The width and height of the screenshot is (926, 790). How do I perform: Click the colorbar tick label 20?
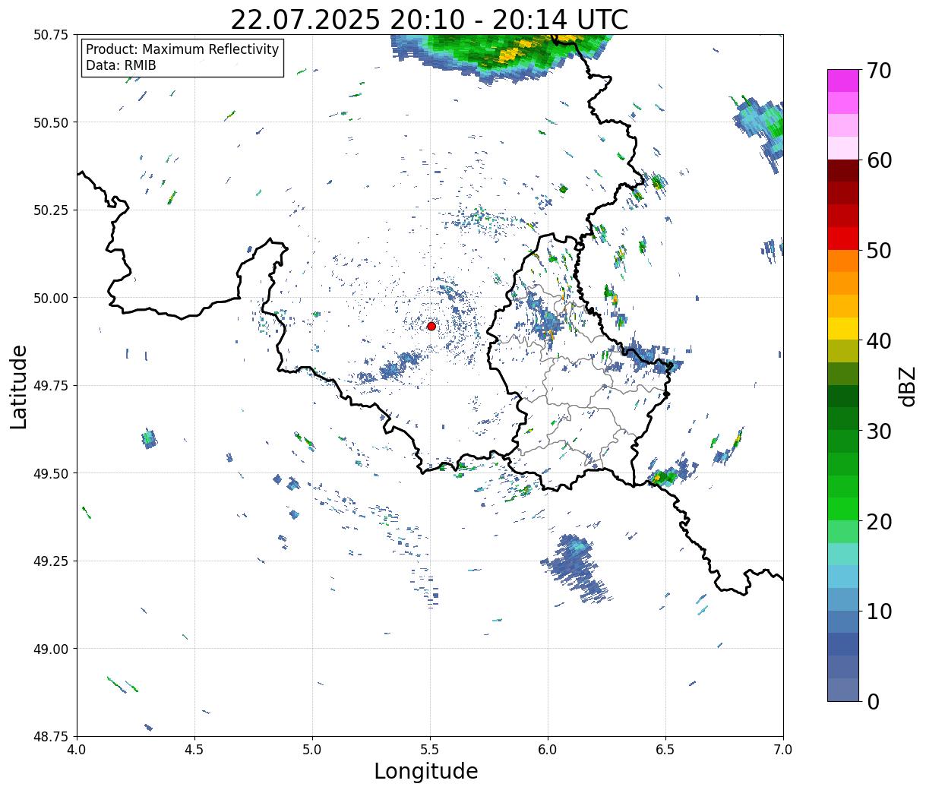(x=878, y=521)
